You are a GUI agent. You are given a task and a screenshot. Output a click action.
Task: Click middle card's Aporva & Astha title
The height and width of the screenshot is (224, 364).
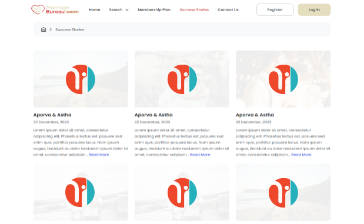(153, 115)
